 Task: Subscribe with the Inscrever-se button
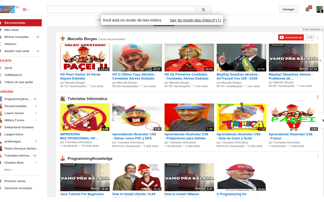click(x=291, y=37)
